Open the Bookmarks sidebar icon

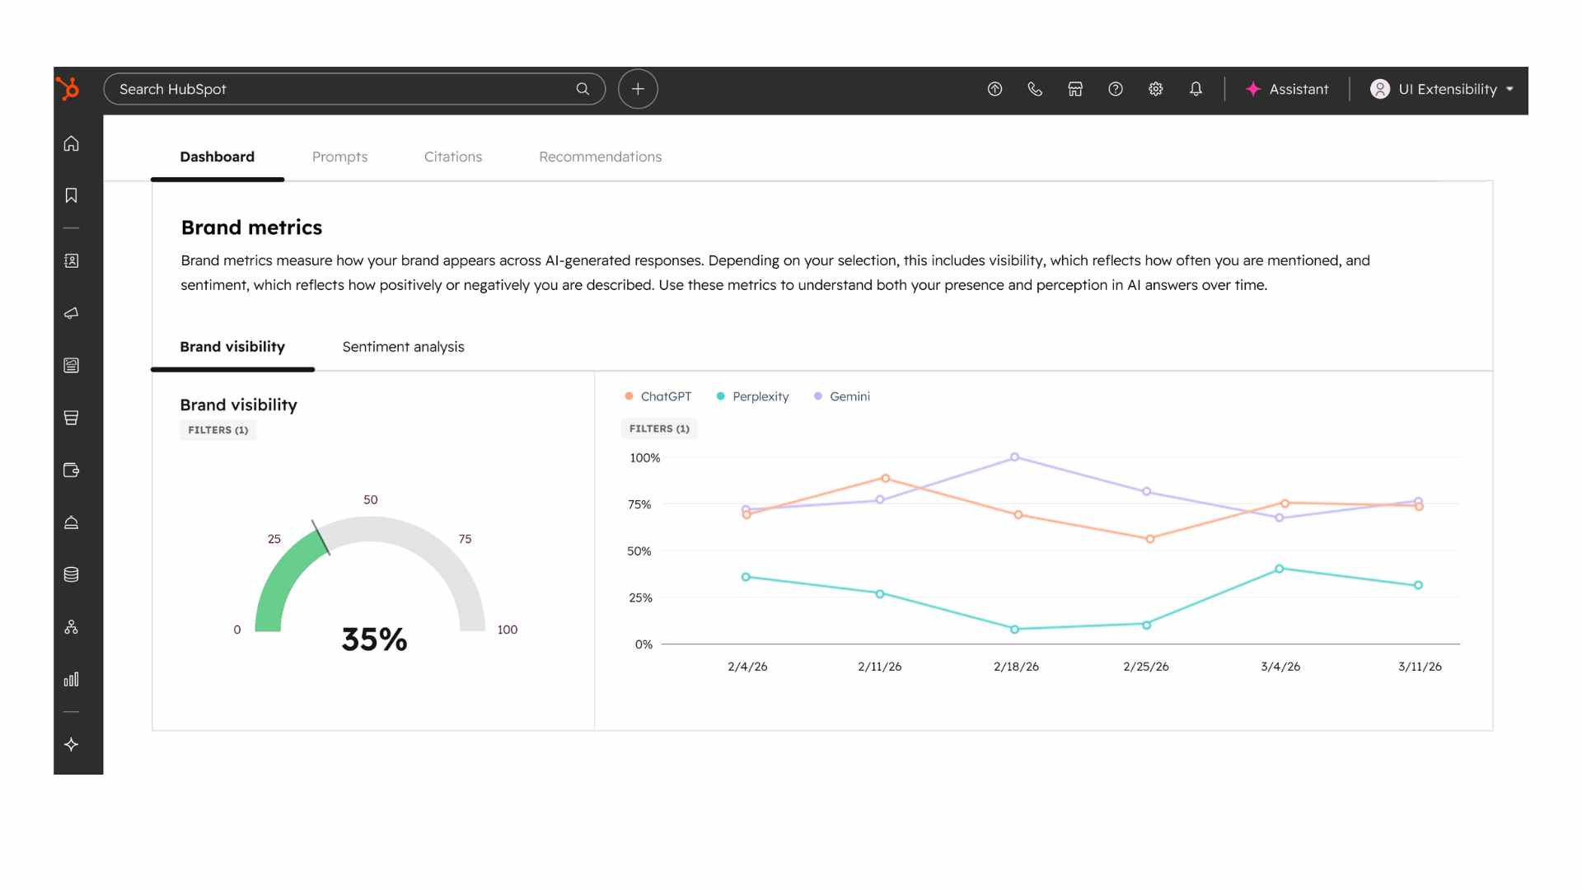[72, 195]
